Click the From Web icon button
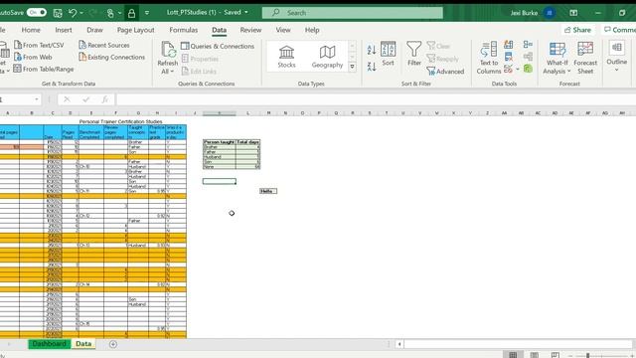Viewport: 636px width, 358px height. point(18,57)
